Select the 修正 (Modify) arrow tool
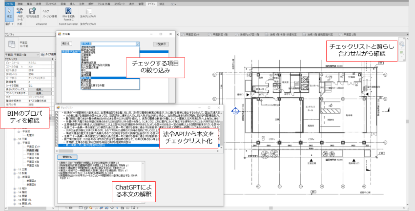 (x=9, y=14)
